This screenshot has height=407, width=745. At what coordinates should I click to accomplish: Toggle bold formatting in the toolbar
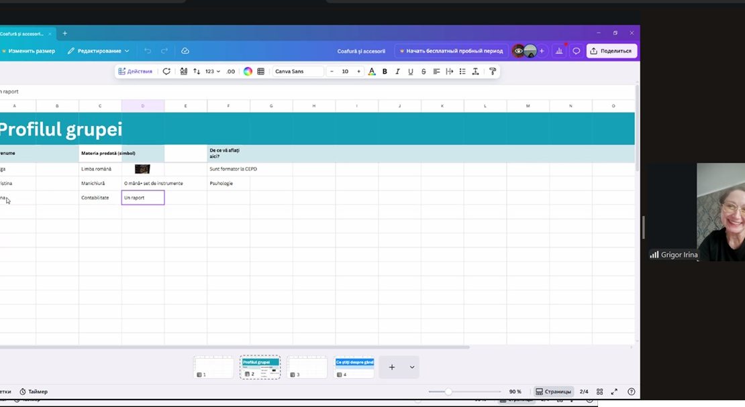coord(385,71)
